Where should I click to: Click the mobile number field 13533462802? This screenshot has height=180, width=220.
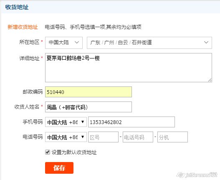131,122
